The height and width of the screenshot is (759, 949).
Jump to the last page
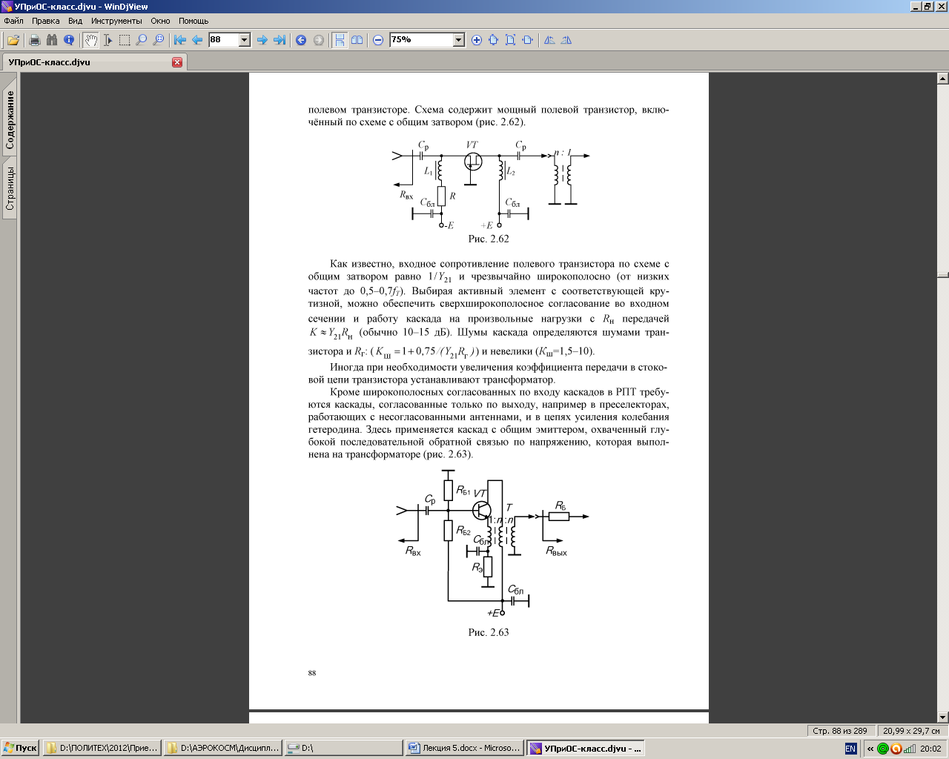click(x=280, y=40)
